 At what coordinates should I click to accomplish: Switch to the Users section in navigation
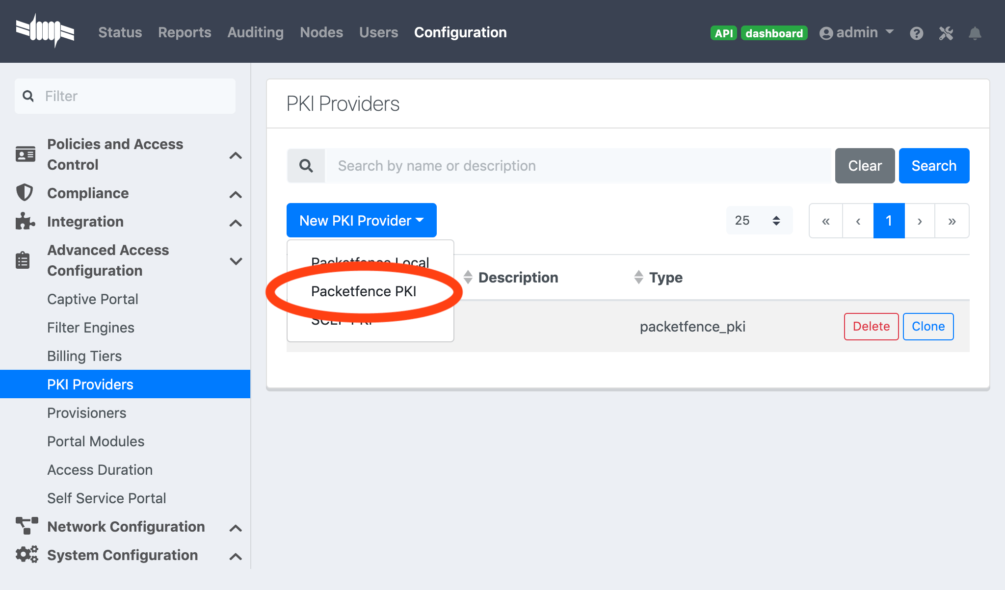pos(378,32)
